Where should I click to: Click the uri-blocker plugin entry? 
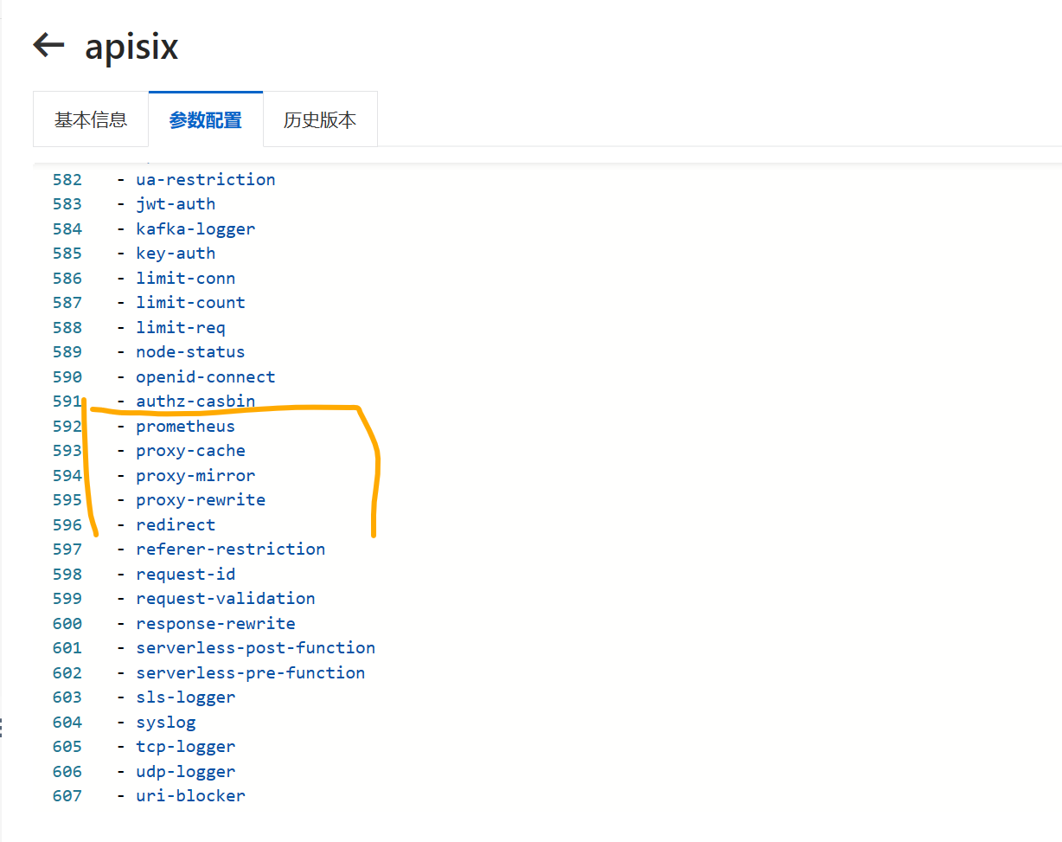coord(190,795)
